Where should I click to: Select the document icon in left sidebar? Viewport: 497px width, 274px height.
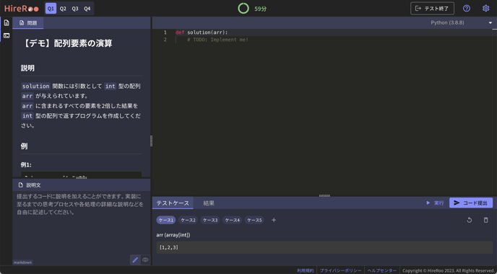click(7, 23)
